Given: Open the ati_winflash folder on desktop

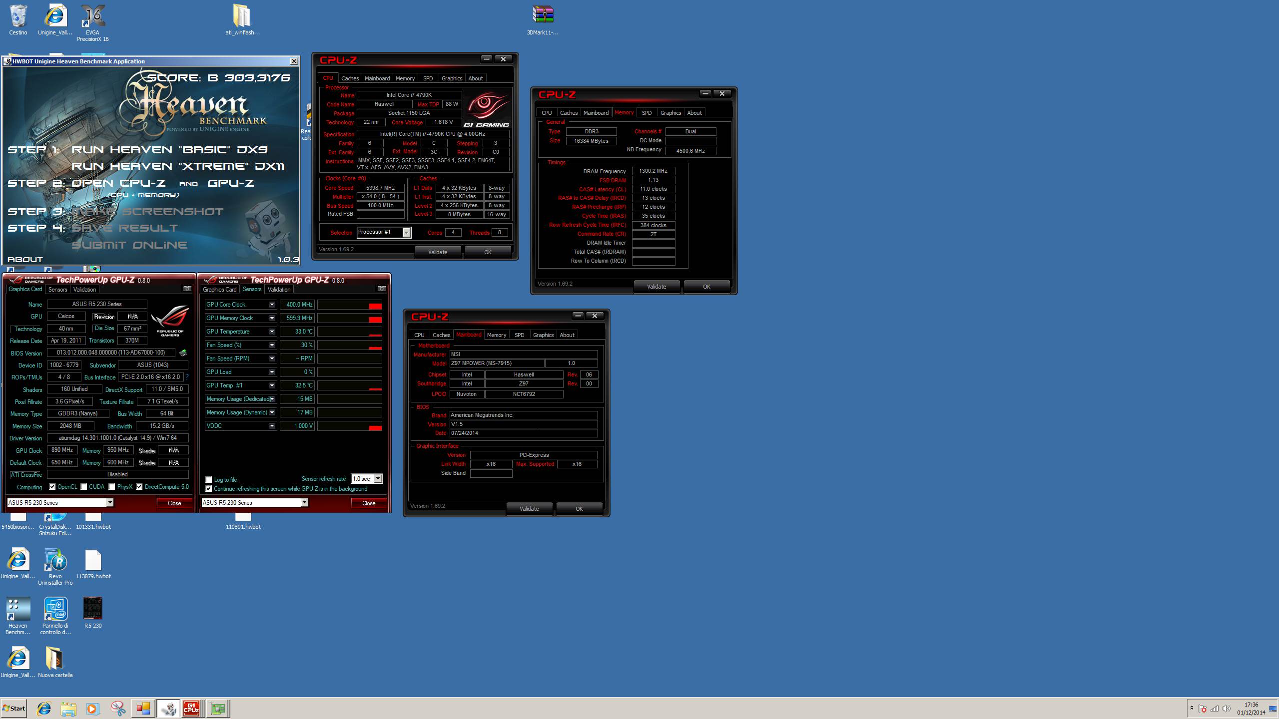Looking at the screenshot, I should 242,20.
